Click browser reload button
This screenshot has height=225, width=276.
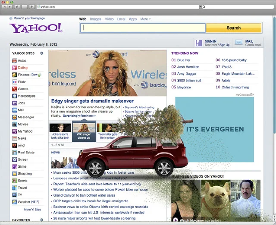[17, 7]
